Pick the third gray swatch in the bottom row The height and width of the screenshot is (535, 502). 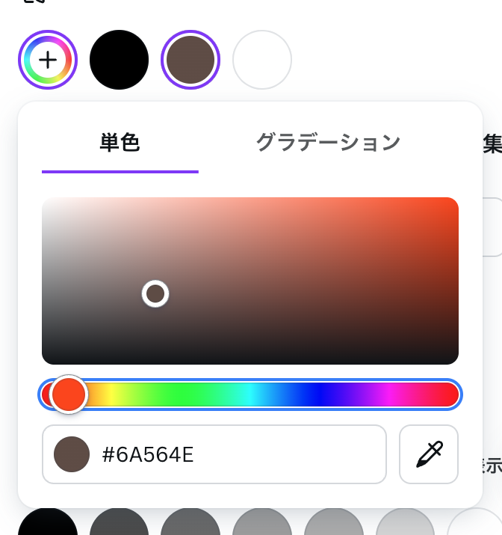pyautogui.click(x=190, y=524)
